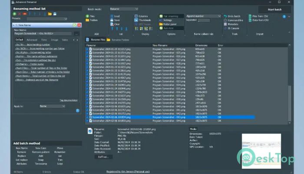Select the Default tags tab

click(x=19, y=40)
